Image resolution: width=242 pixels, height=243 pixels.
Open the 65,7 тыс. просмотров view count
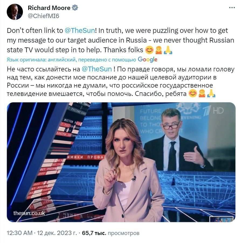pos(110,233)
